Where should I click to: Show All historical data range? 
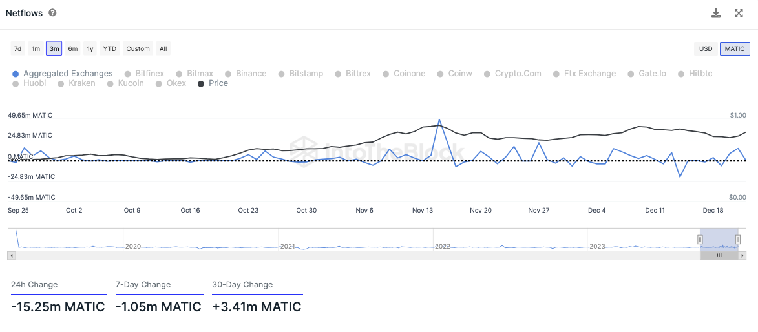click(163, 48)
